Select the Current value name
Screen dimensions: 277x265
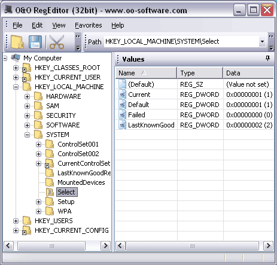tap(139, 95)
